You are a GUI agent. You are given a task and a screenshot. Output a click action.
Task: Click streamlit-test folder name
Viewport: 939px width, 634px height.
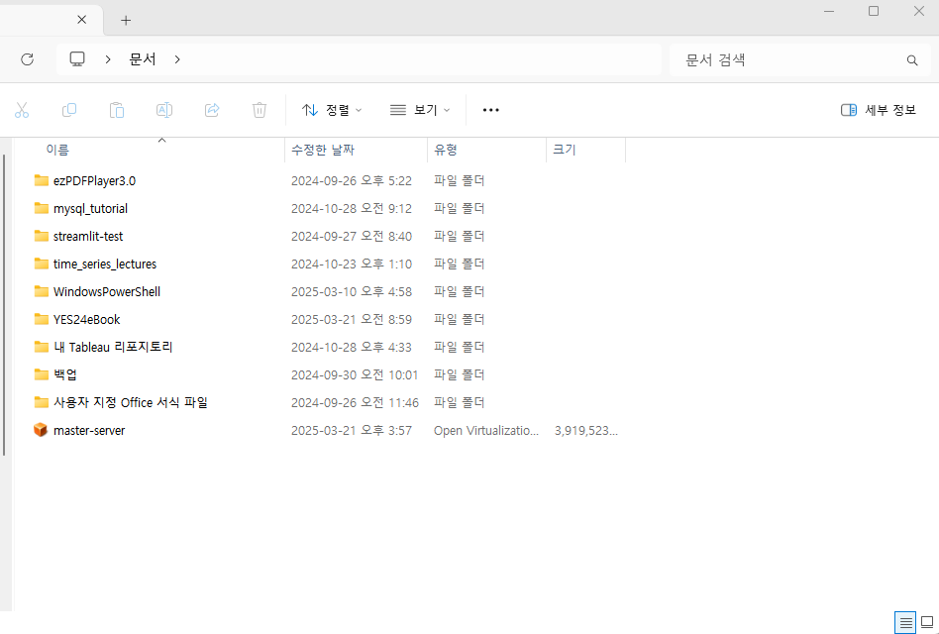coord(88,237)
